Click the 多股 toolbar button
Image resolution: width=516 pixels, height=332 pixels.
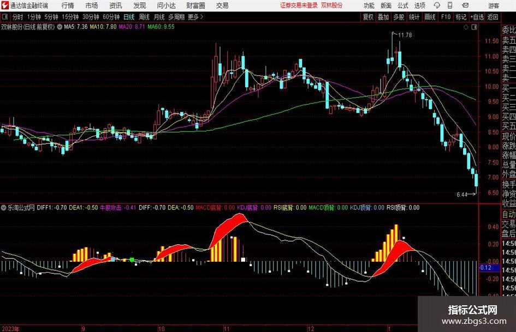[399, 17]
